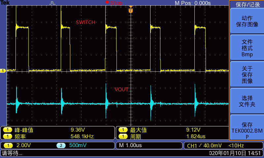Viewport: 264px width, 158px height.
Task: Select the 峰-峰值 9.36V measurement
Action: [57, 130]
